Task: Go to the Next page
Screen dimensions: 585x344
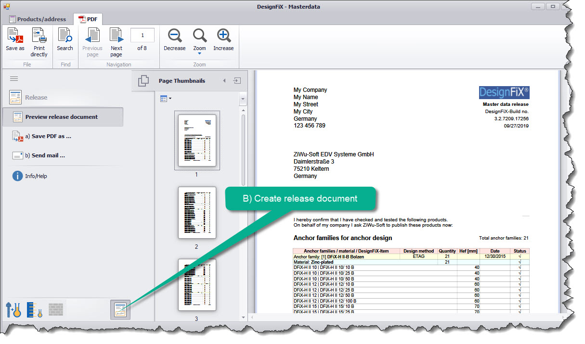Action: coord(117,42)
